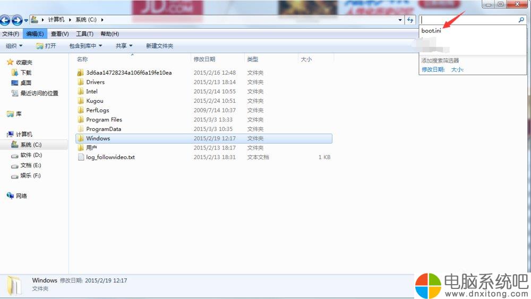Open the 查看(V) menu
Screen dimensions: 531x299
tap(59, 34)
